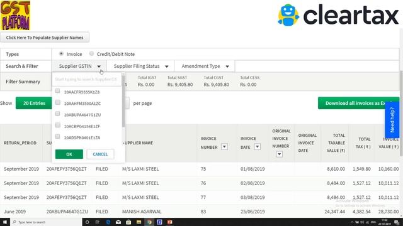The image size is (403, 226).
Task: Show hidden system tray icons
Action: pos(352,222)
